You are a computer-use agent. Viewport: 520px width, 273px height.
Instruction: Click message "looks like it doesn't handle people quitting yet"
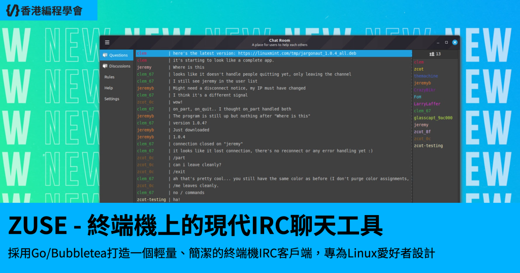click(x=262, y=74)
